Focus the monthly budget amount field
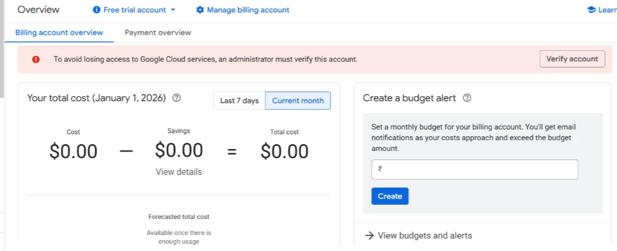Image resolution: width=617 pixels, height=251 pixels. tap(475, 169)
